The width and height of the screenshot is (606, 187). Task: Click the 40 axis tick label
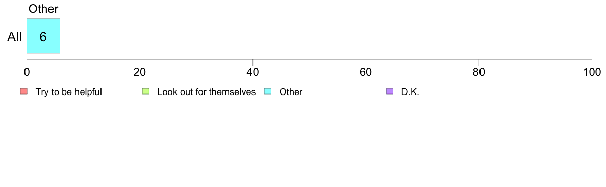(x=253, y=72)
